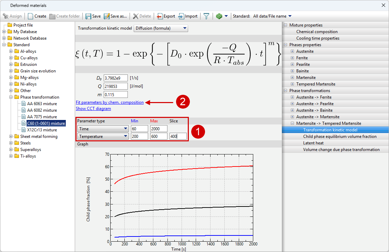
Task: Click the Export toolbar icon
Action: (x=160, y=16)
